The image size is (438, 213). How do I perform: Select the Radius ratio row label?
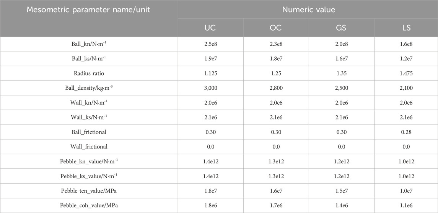click(89, 73)
